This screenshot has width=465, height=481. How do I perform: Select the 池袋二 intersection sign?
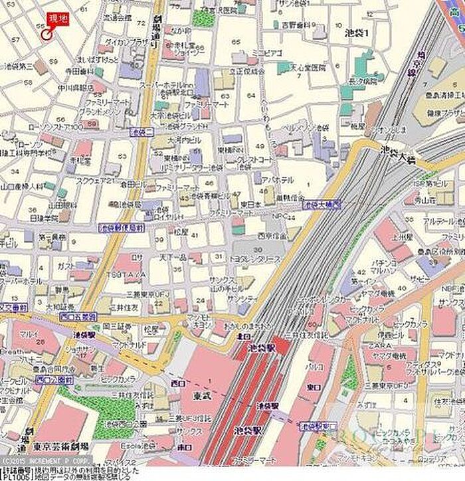[x=141, y=132]
